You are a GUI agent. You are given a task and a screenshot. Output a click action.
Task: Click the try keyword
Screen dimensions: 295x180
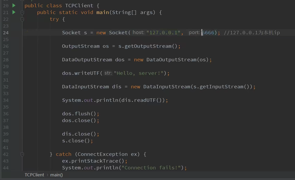pos(54,19)
